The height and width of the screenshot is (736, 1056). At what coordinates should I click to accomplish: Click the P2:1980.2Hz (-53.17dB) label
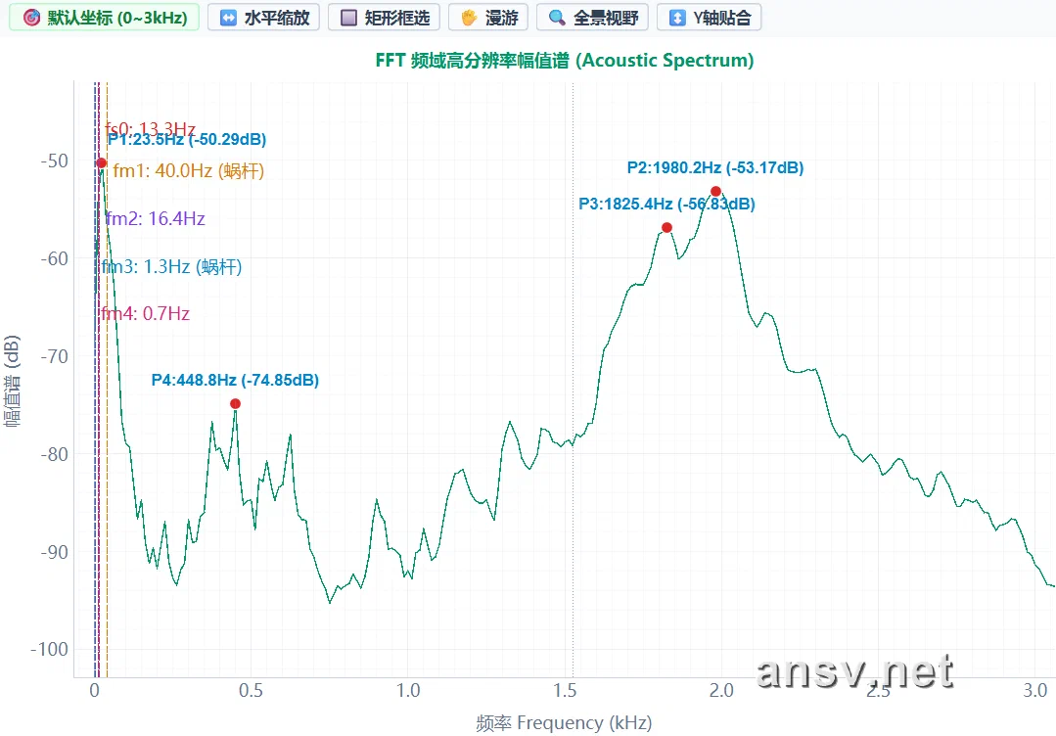click(715, 167)
